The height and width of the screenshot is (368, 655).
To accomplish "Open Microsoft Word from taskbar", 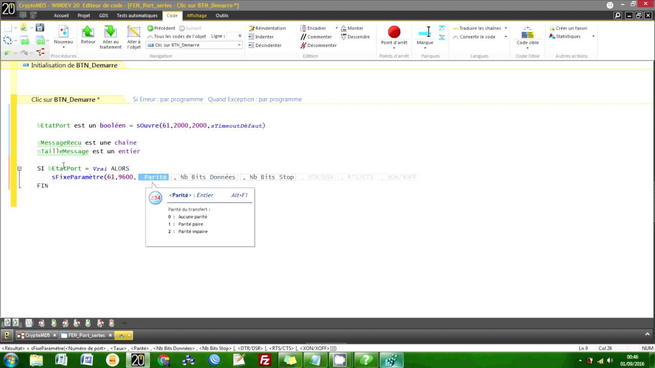I will click(x=87, y=360).
